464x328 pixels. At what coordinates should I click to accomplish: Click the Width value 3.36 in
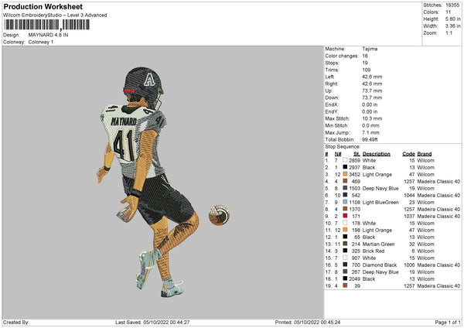click(452, 26)
